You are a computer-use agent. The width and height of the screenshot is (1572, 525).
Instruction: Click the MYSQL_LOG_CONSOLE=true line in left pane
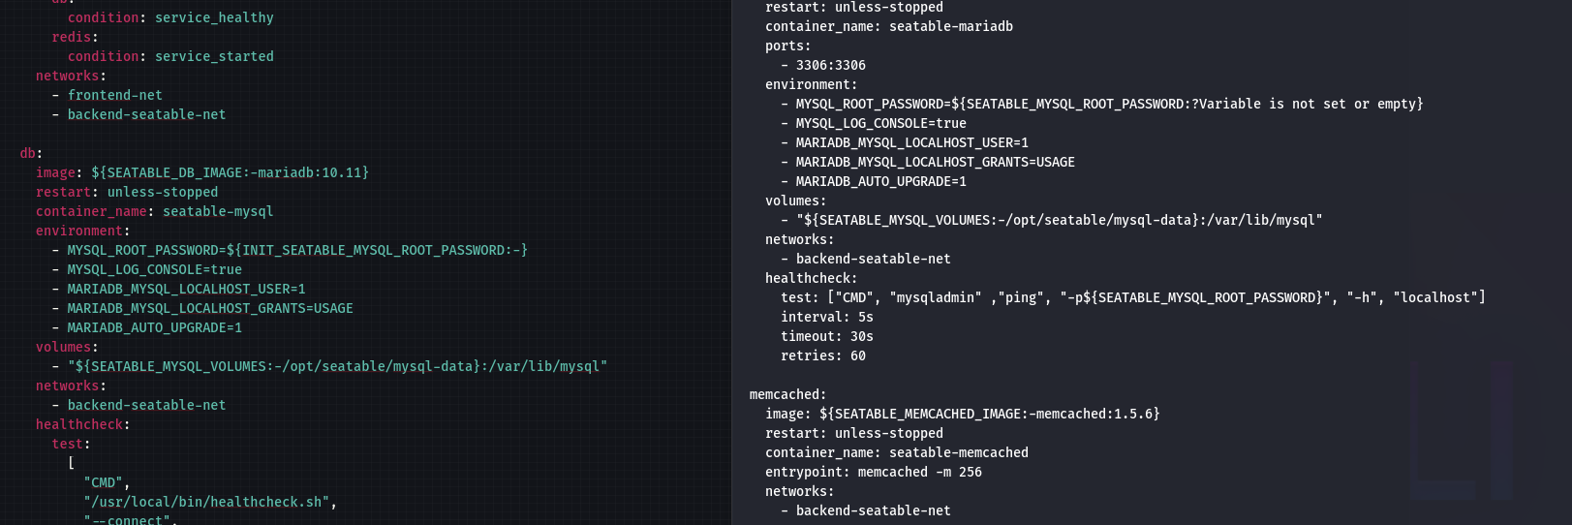147,269
